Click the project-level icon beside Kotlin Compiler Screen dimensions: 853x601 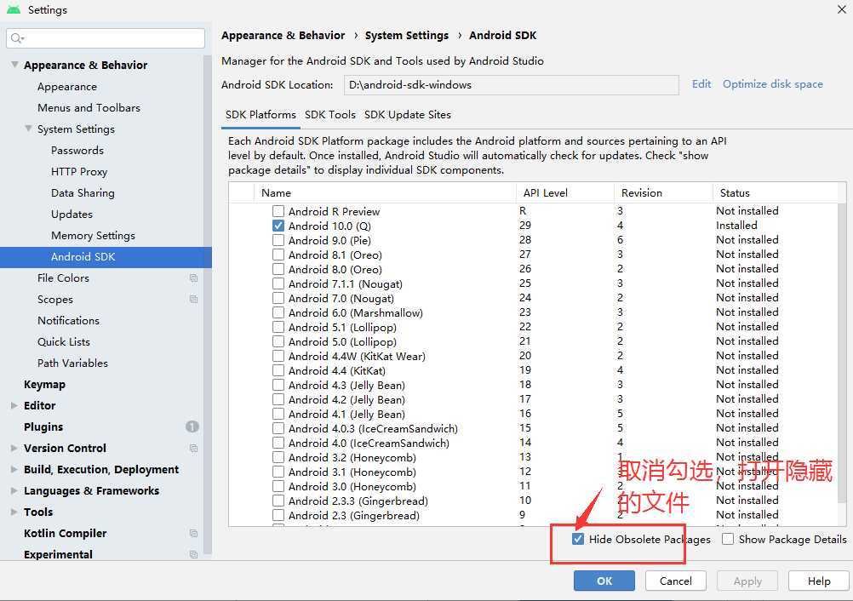(193, 534)
